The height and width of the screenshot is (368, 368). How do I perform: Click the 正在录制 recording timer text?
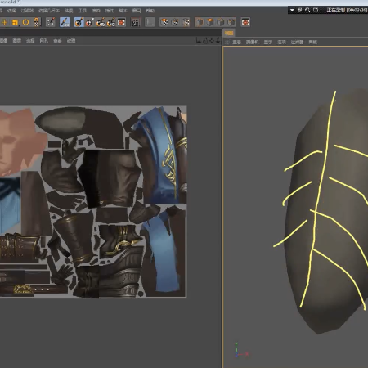tap(347, 10)
